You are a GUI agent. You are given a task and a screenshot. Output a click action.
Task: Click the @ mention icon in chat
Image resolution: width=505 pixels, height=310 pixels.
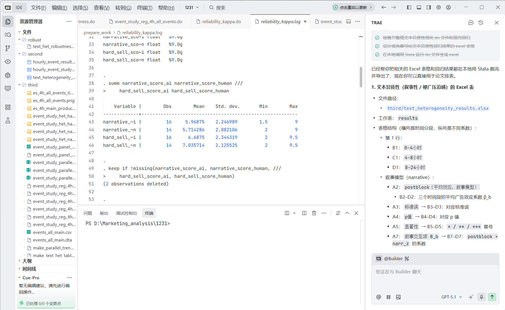point(378,297)
